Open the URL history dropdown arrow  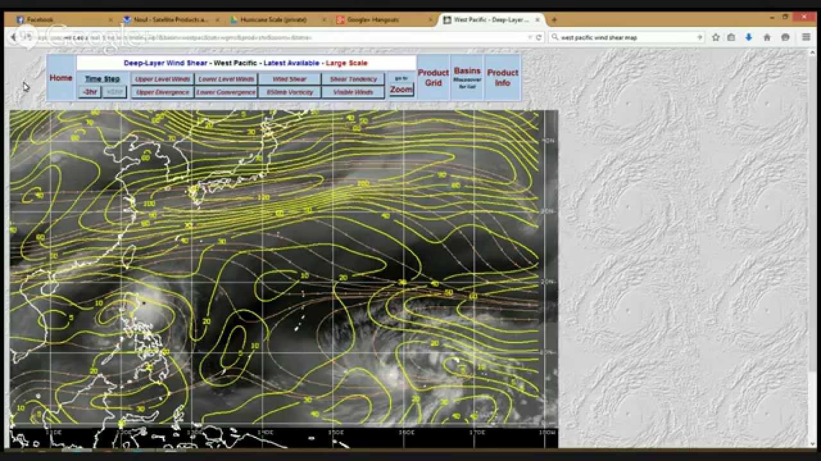click(530, 38)
